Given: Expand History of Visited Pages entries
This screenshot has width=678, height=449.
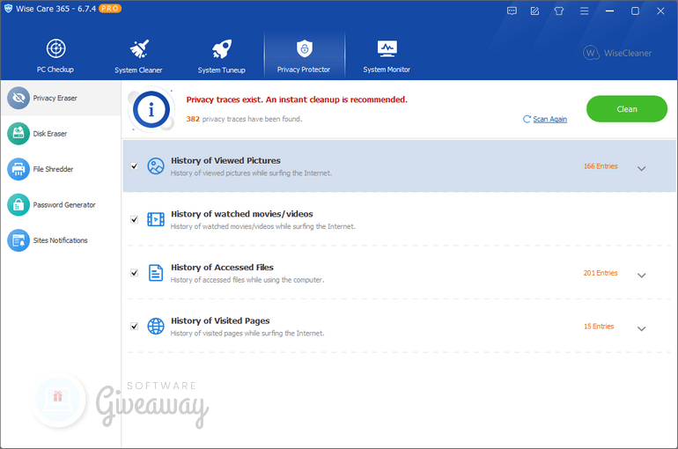Looking at the screenshot, I should 641,328.
